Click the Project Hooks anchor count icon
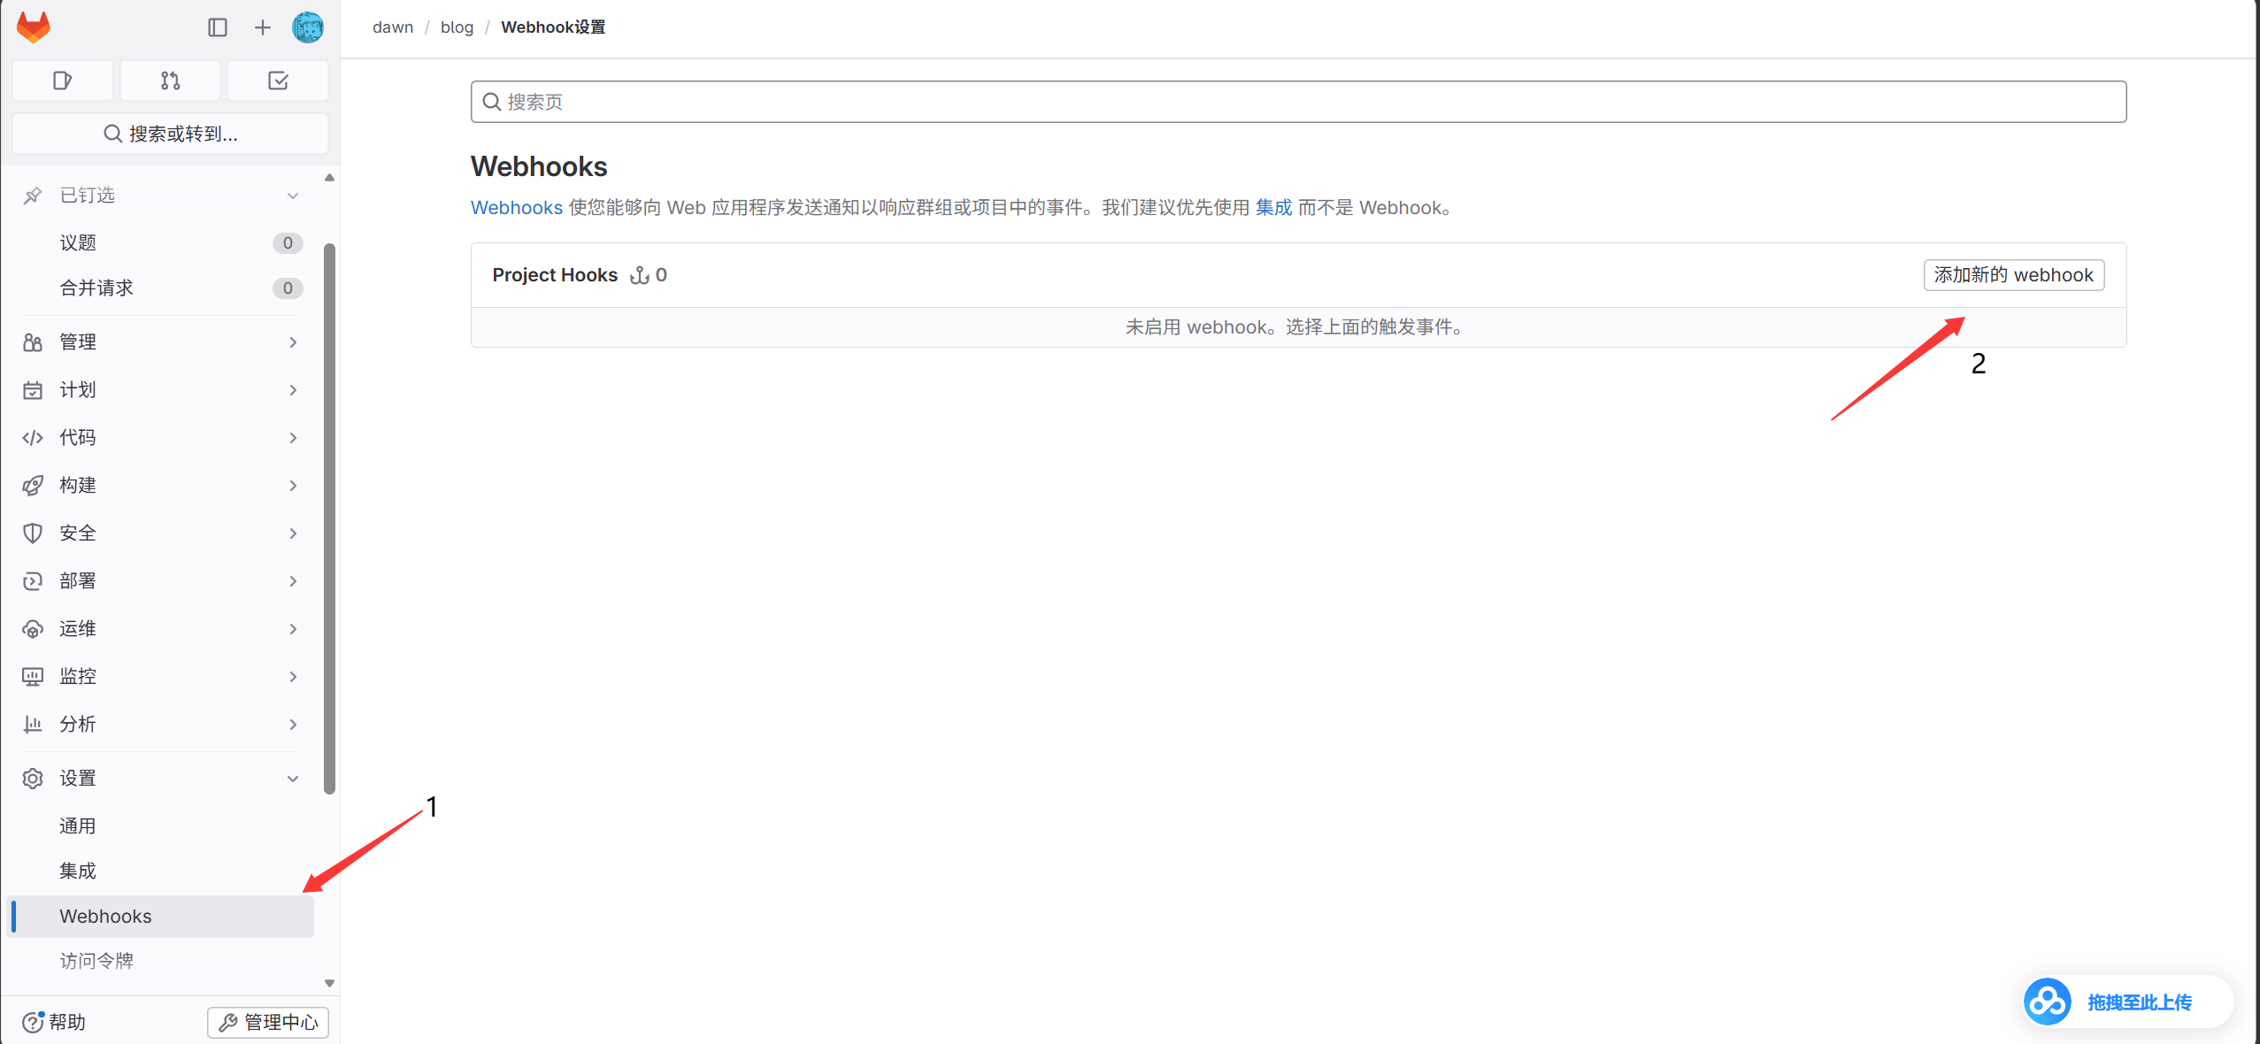The height and width of the screenshot is (1044, 2260). pos(639,275)
